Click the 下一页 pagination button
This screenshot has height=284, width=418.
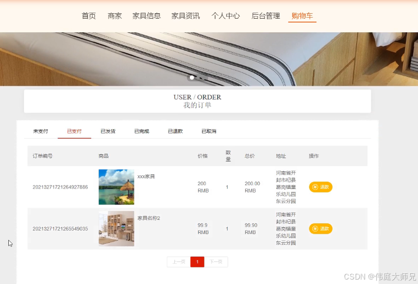pos(216,262)
